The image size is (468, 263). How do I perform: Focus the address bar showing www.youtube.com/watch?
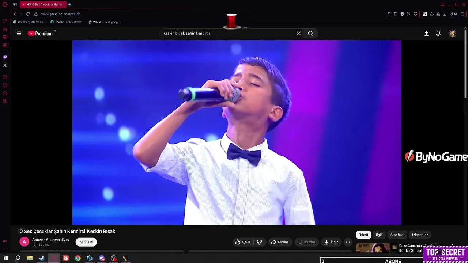(60, 14)
